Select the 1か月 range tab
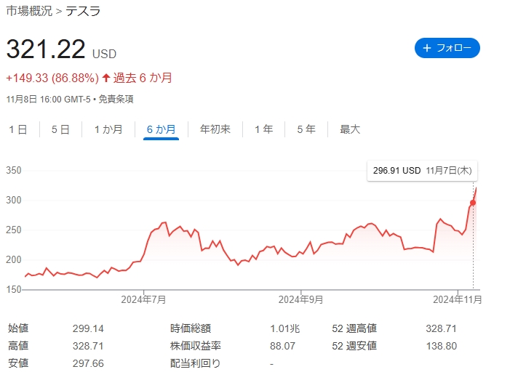The height and width of the screenshot is (372, 518). click(108, 129)
